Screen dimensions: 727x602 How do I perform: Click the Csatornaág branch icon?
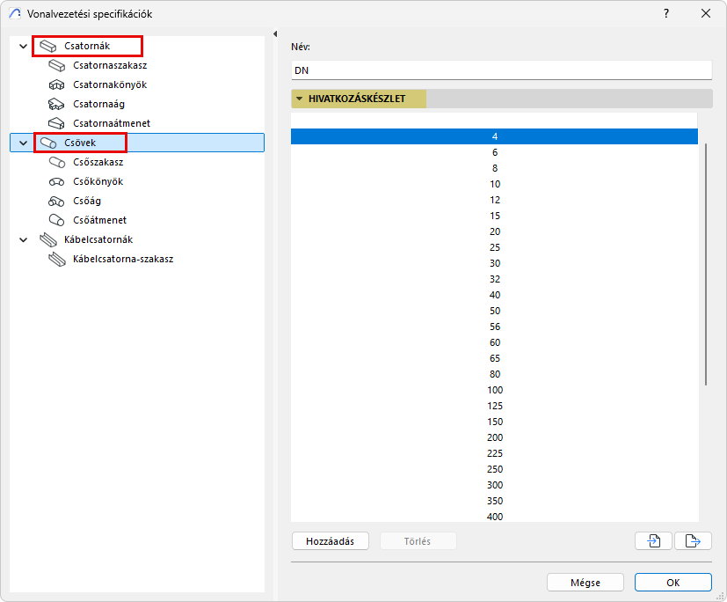pyautogui.click(x=56, y=104)
